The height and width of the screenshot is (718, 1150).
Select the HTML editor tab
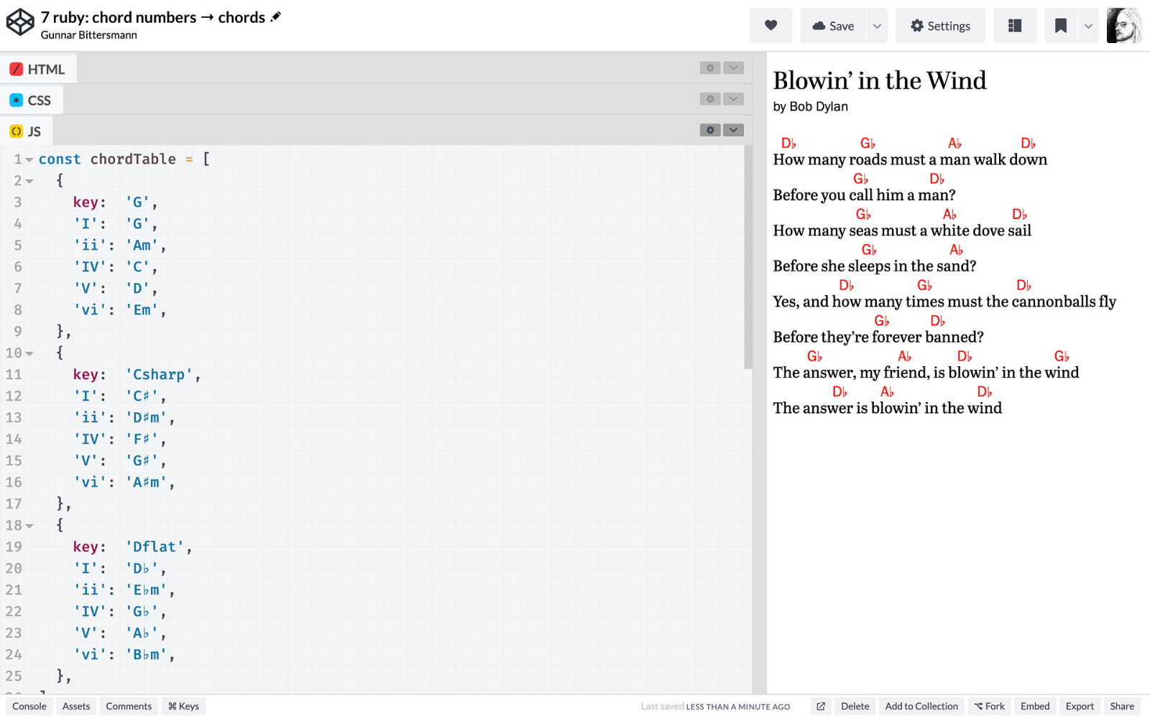coord(38,69)
